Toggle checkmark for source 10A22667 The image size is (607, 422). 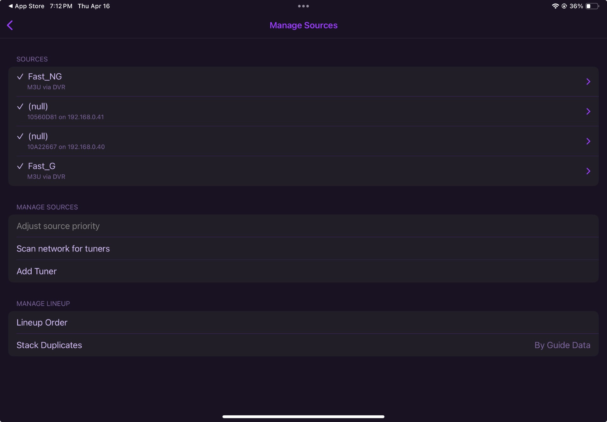click(x=20, y=136)
